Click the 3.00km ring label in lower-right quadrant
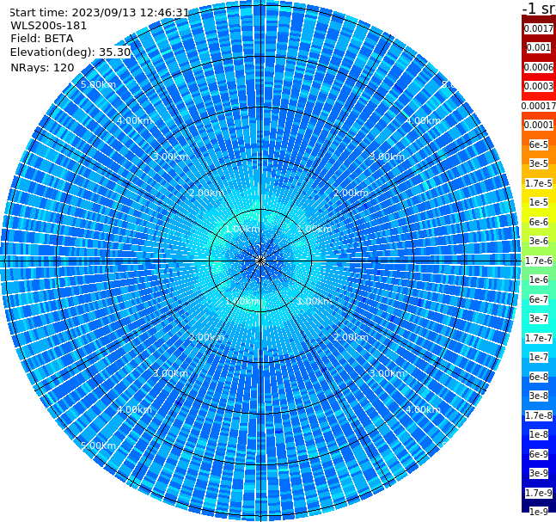Screen dimensions: 556x522 click(x=388, y=373)
